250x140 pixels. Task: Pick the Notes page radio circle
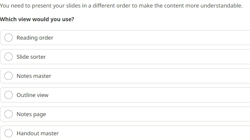click(x=9, y=114)
